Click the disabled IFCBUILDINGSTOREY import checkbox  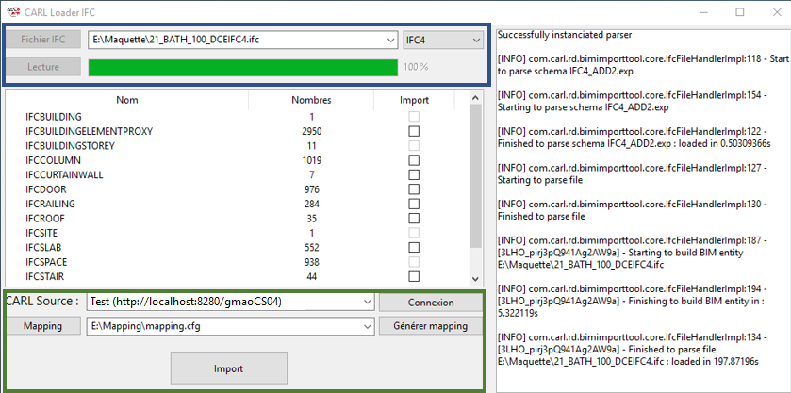click(x=414, y=146)
